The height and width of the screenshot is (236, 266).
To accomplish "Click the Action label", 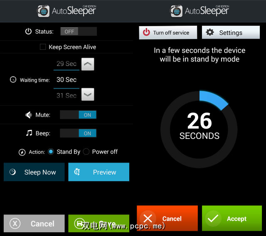I will 37,152.
